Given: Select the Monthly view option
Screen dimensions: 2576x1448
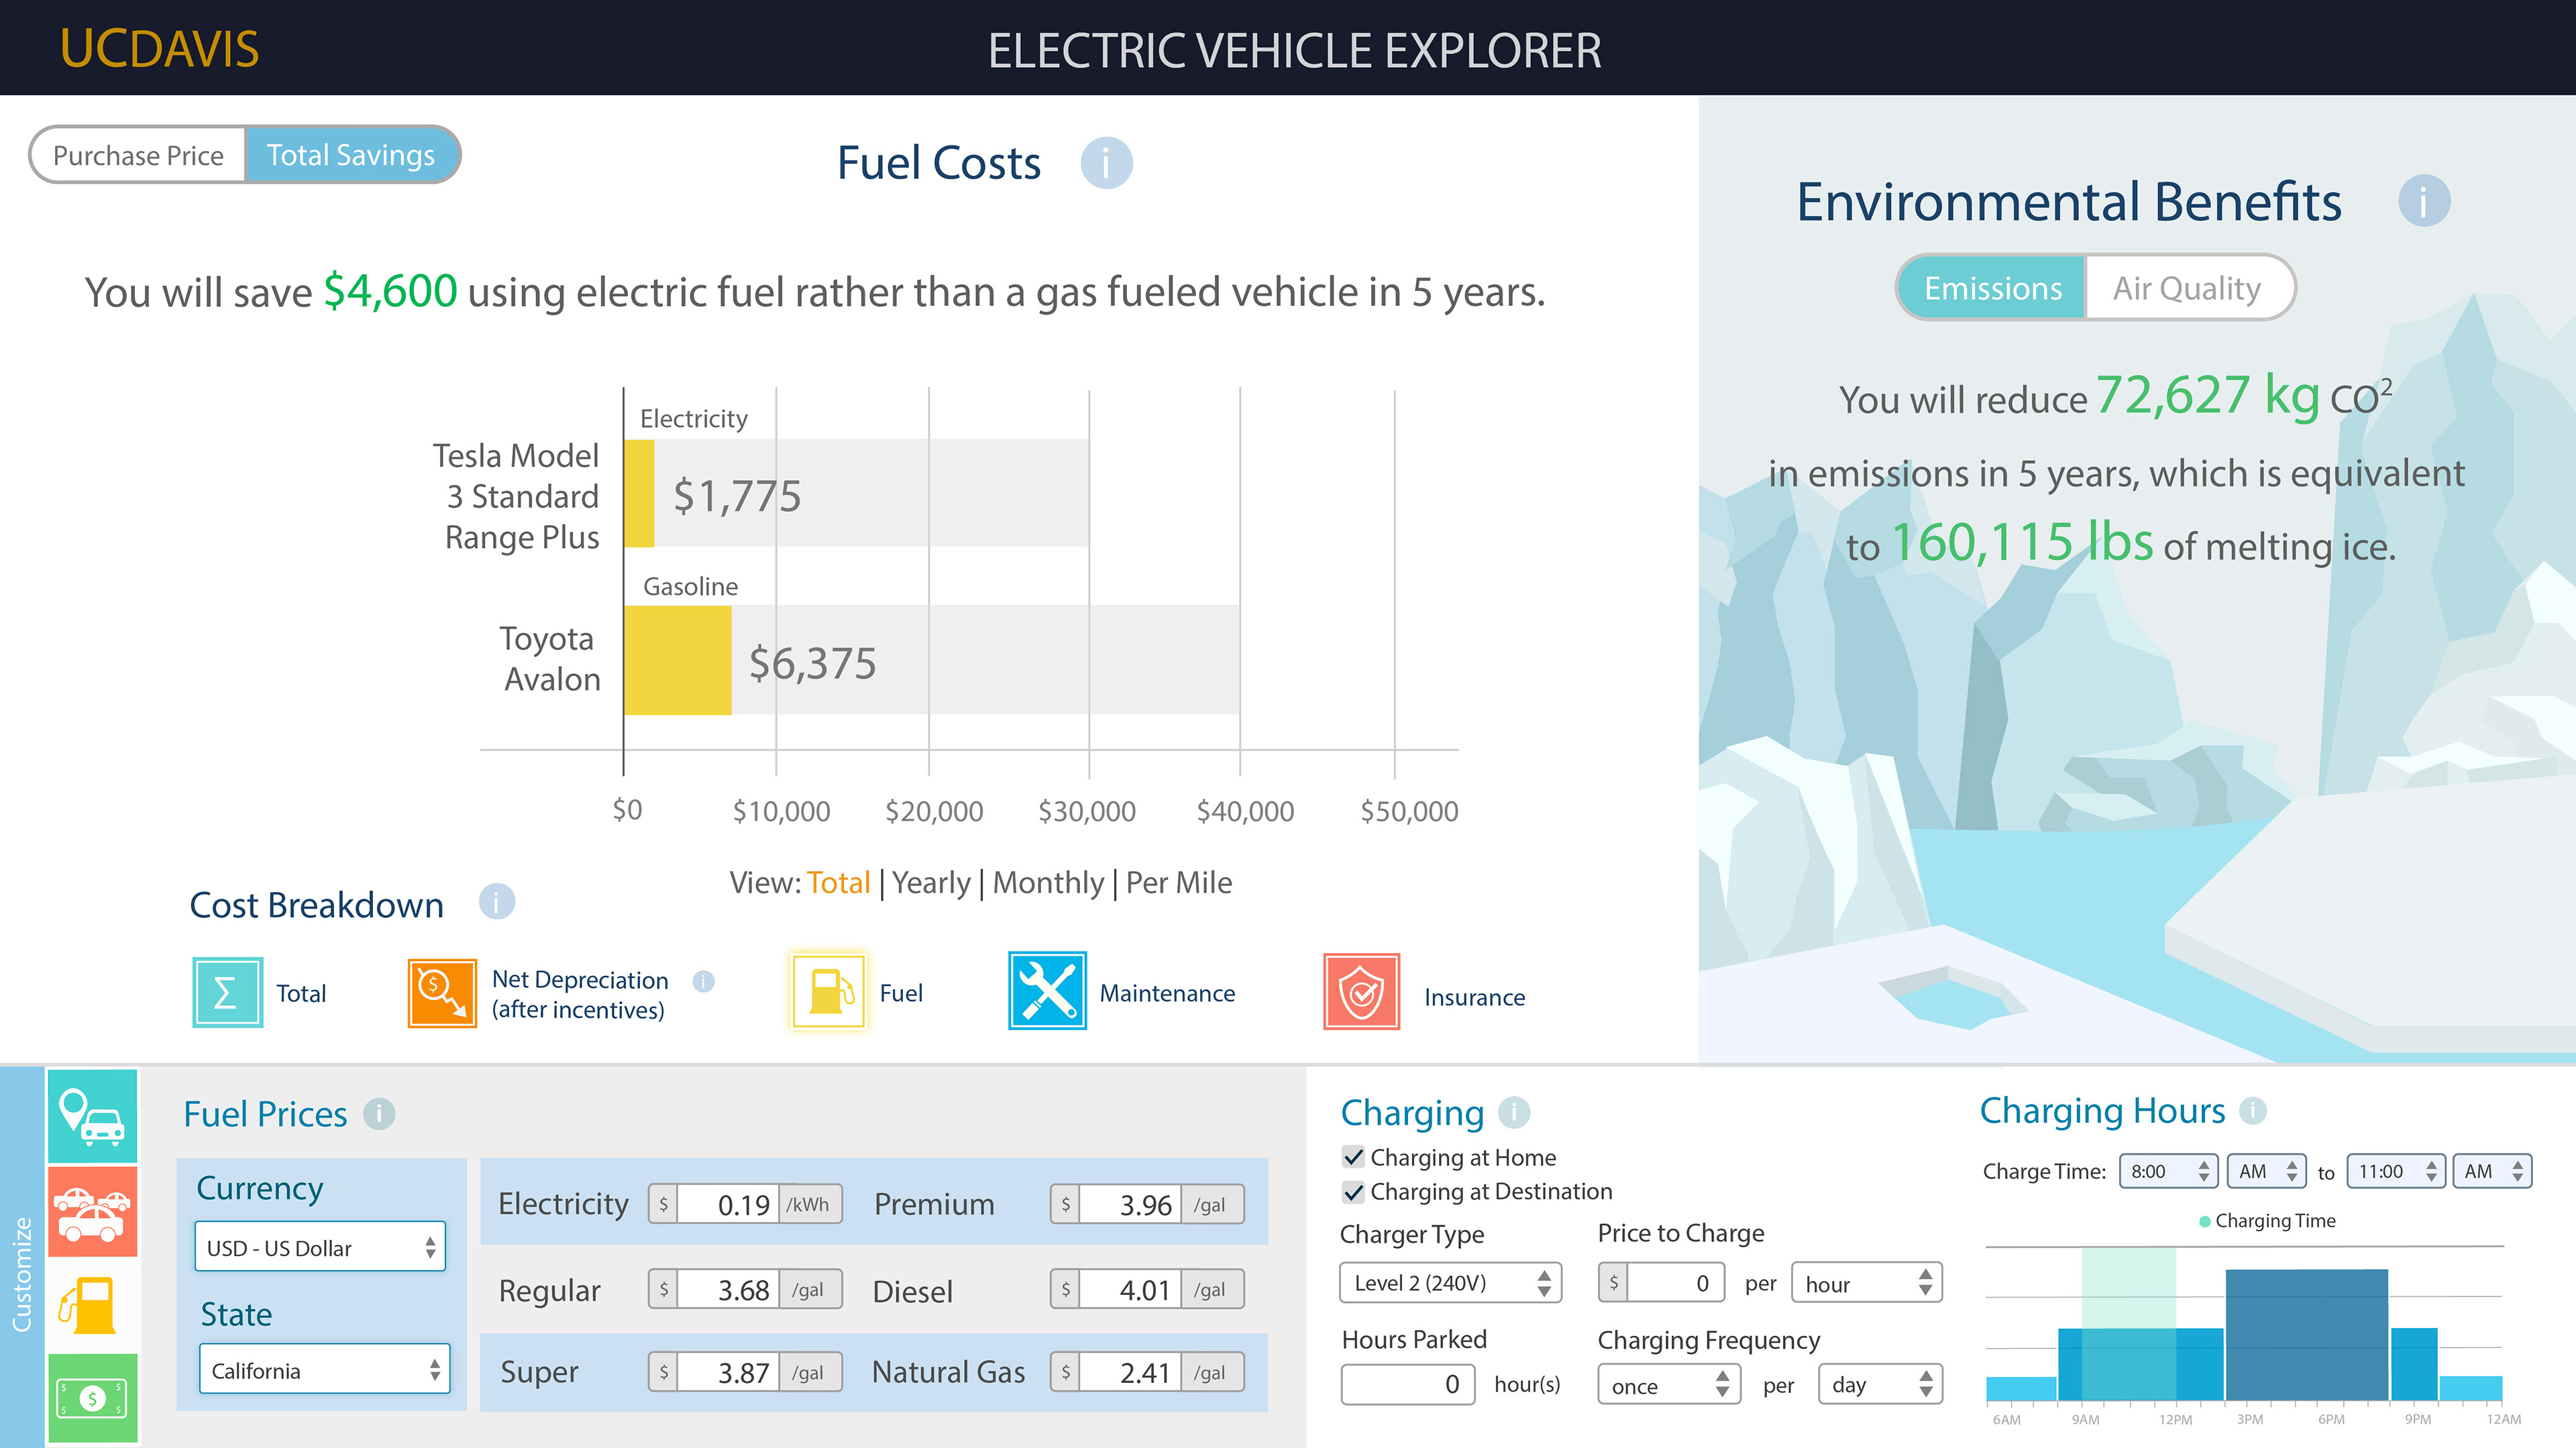Looking at the screenshot, I should click(1048, 882).
